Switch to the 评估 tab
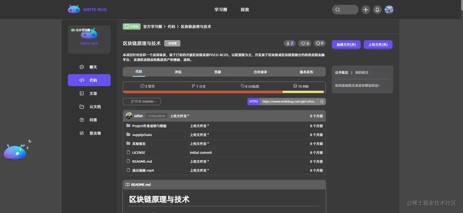Image resolution: width=463 pixels, height=213 pixels. coord(178,72)
